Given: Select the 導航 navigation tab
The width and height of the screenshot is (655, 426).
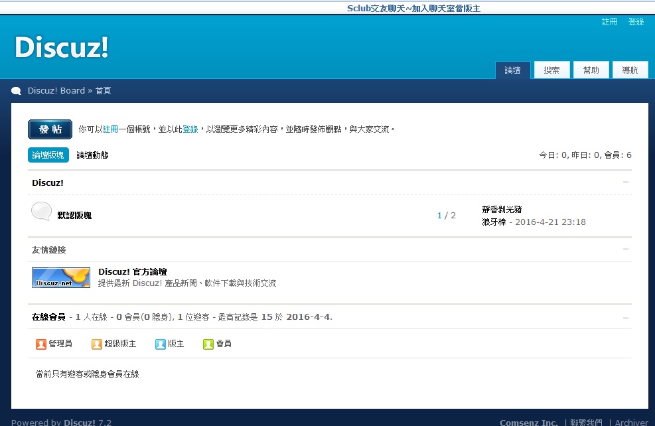Looking at the screenshot, I should (x=630, y=70).
